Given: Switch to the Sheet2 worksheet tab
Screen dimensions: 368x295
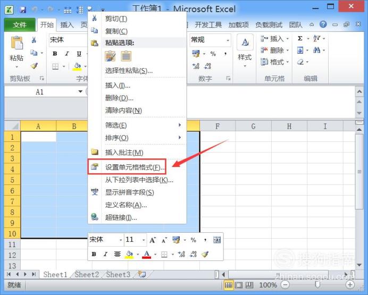Looking at the screenshot, I should [x=87, y=274].
